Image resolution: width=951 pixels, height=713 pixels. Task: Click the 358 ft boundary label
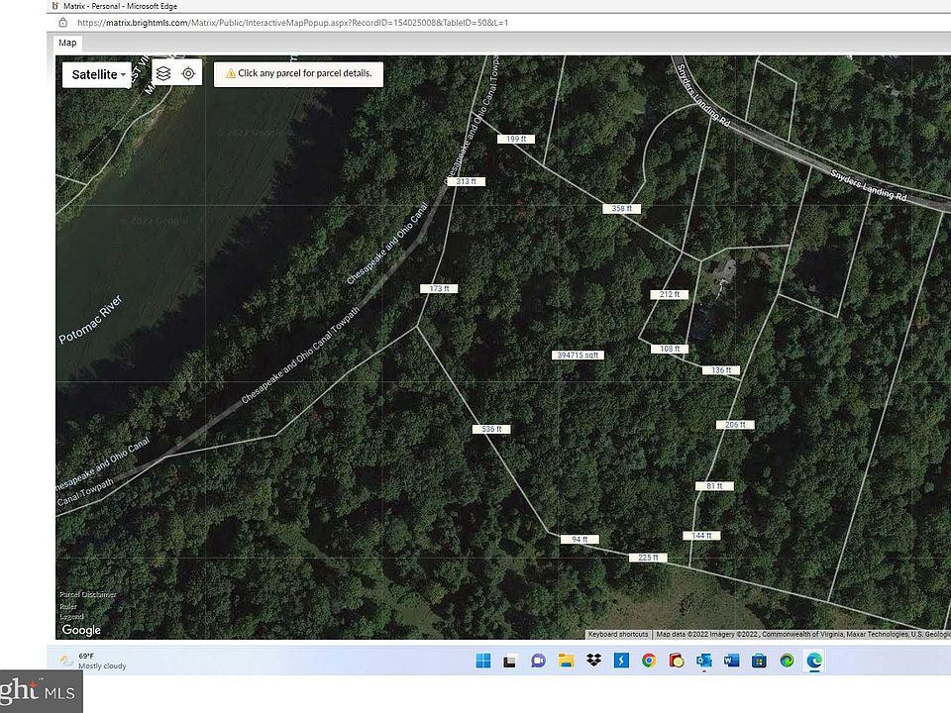coord(622,209)
